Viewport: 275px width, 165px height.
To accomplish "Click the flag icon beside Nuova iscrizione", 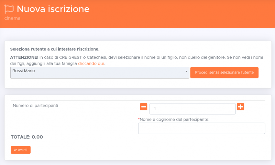I will [x=9, y=9].
